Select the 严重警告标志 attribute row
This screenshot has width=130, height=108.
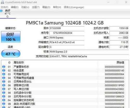coord(63,67)
